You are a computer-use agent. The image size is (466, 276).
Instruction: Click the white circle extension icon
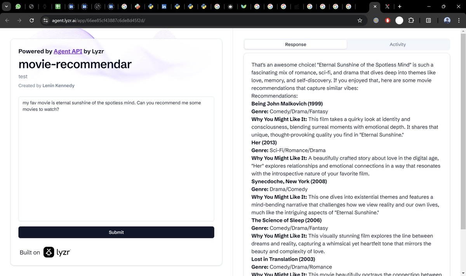pos(399,20)
